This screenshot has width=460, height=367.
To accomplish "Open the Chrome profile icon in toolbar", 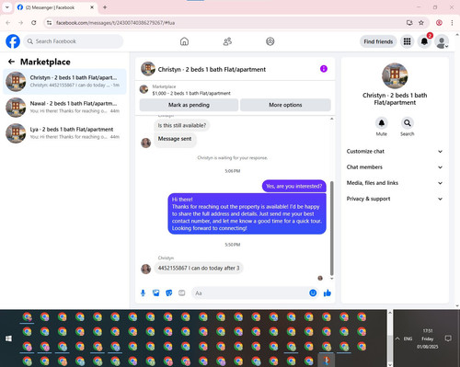I will coord(439,23).
